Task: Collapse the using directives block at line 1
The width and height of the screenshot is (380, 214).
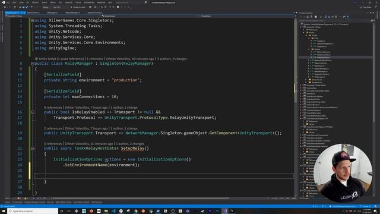Action: click(x=33, y=20)
